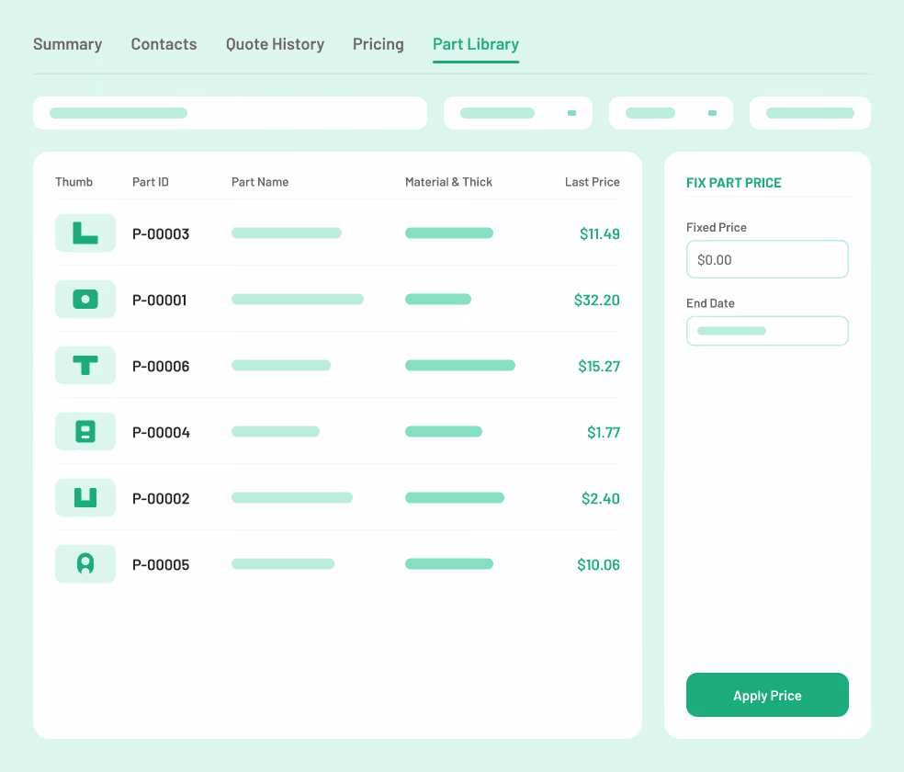Click the $10.06 last price
Screen dimensions: 904x772
click(598, 565)
